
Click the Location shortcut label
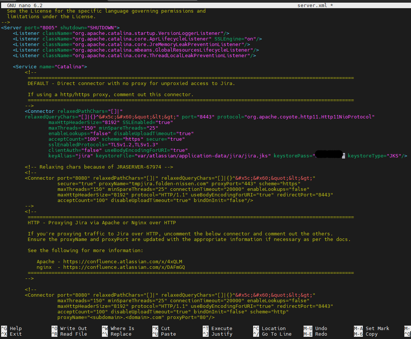[x=274, y=328]
